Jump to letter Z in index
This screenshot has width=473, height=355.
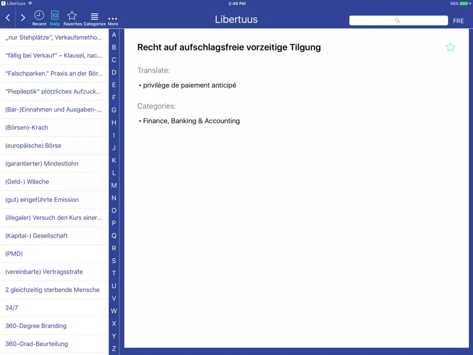[x=114, y=349]
